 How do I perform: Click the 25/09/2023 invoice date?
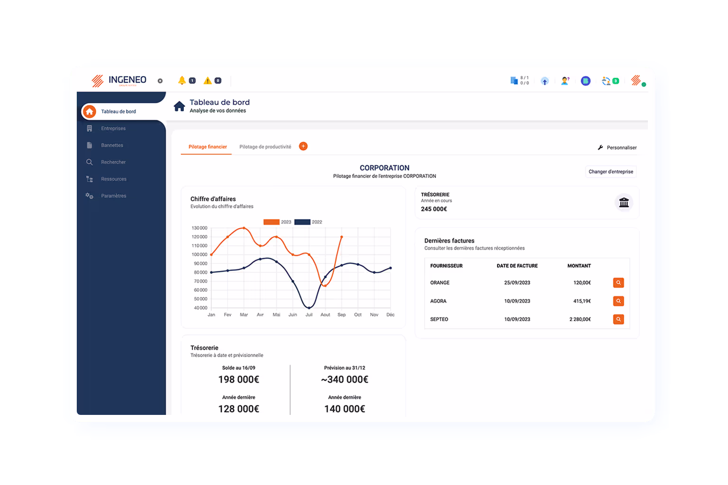coord(517,283)
